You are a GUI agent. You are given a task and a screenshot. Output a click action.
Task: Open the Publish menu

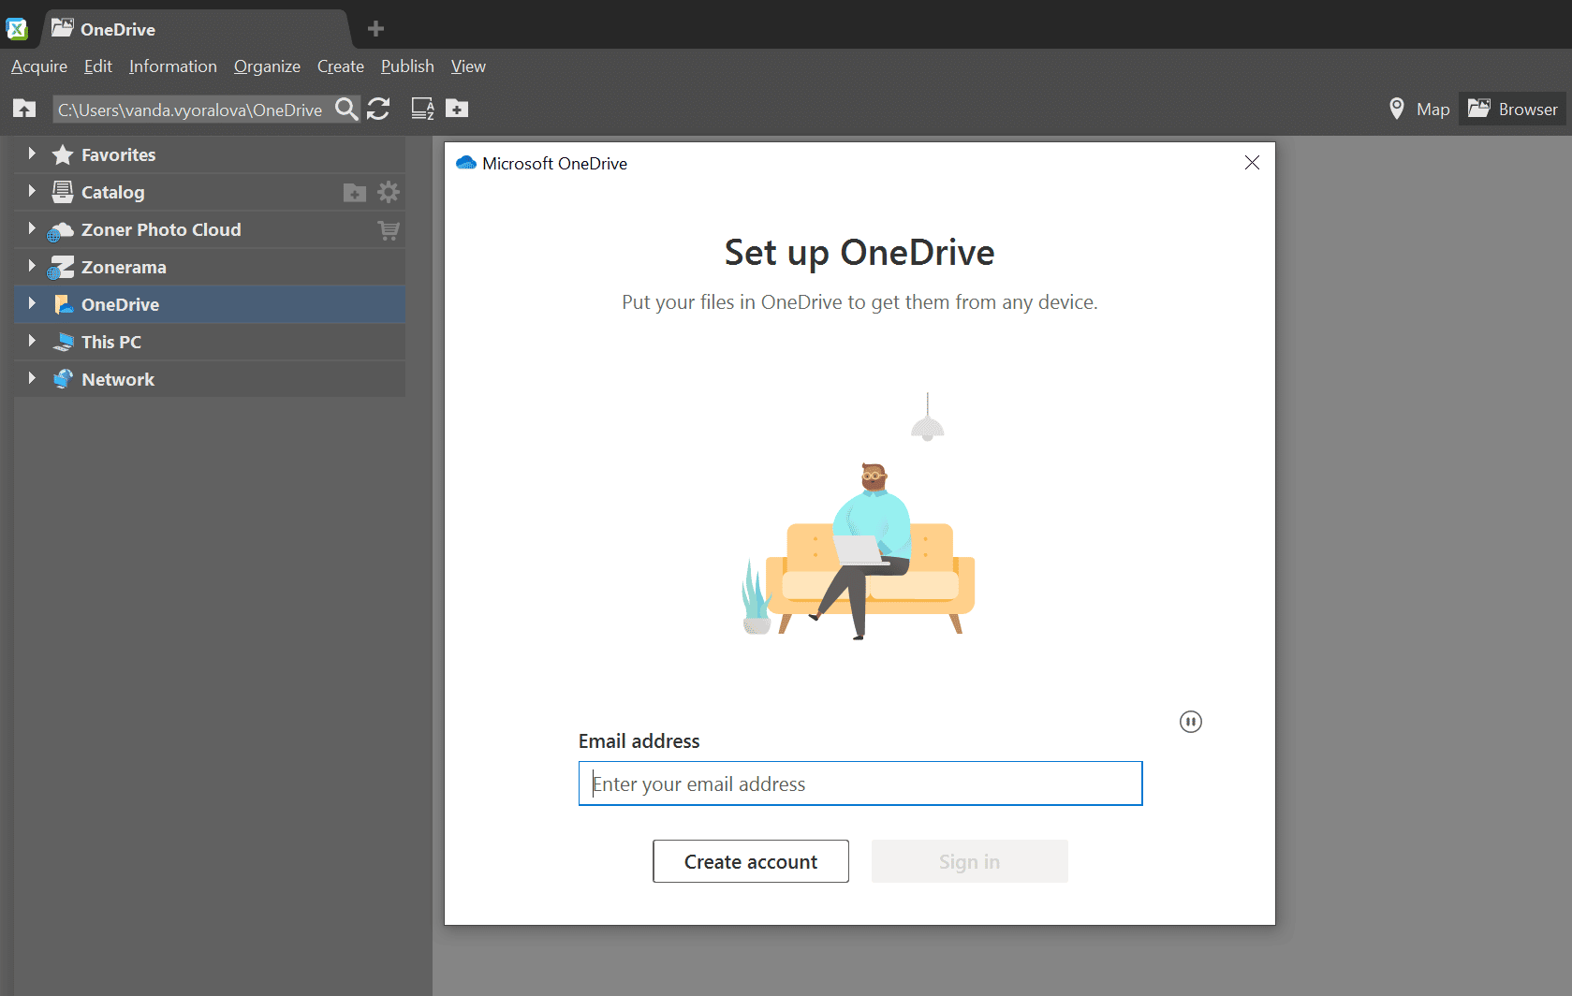(x=407, y=66)
